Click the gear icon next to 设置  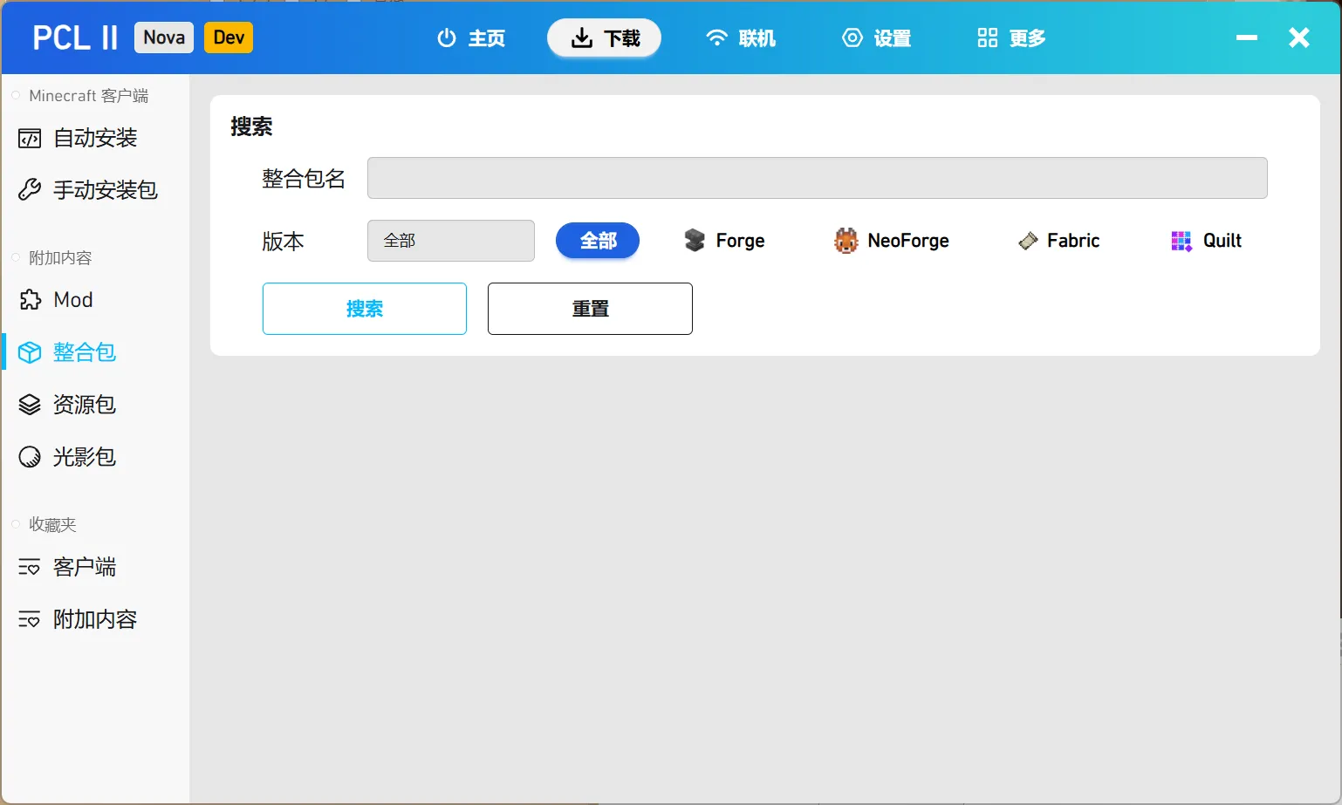[852, 38]
